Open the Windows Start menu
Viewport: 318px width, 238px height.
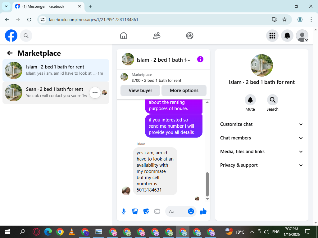[7, 232]
